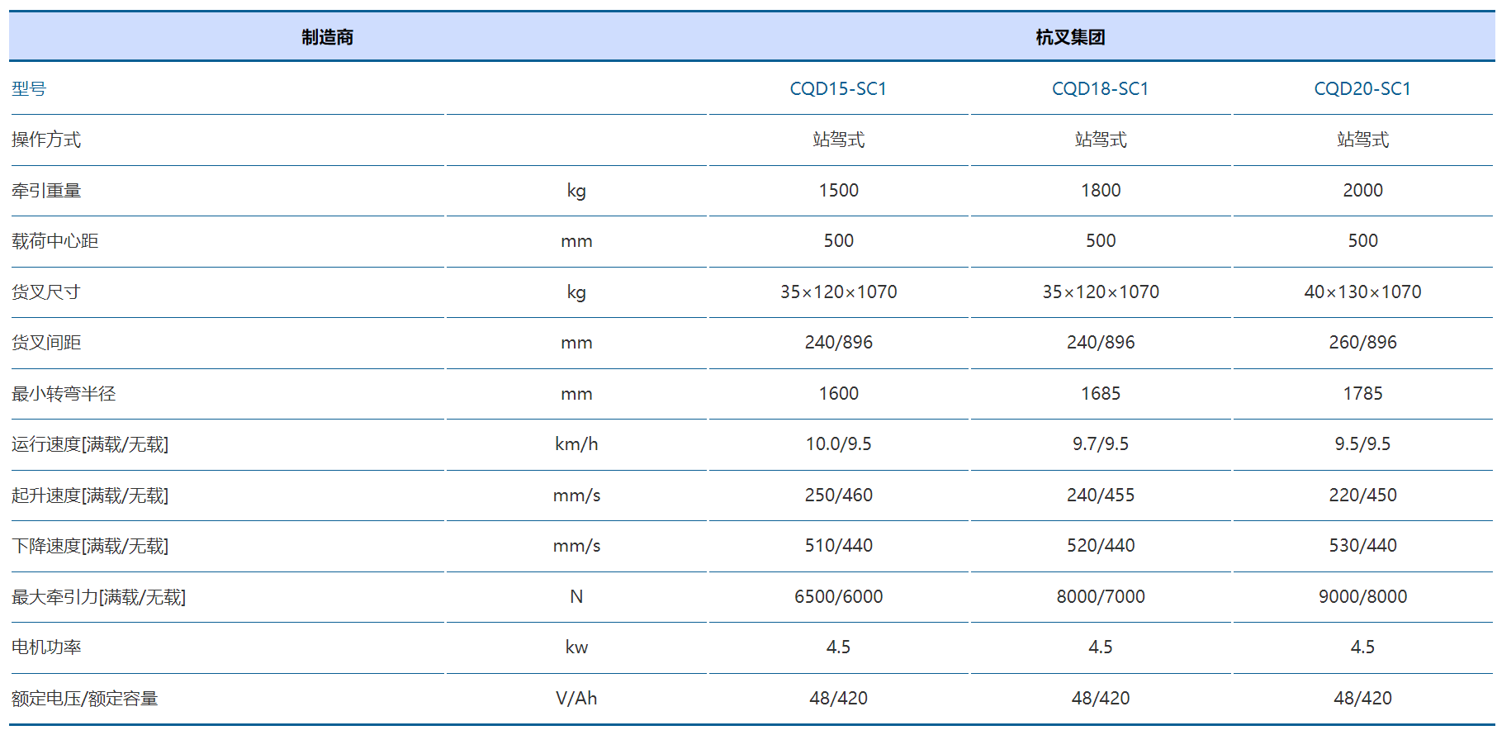This screenshot has width=1497, height=735.
Task: Select the 520/440 lowering speed value
Action: (1100, 546)
